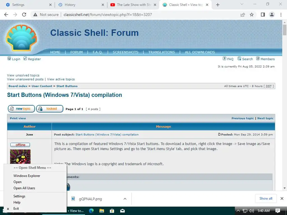Click View active topics link
This screenshot has height=215, width=287.
coord(61,79)
